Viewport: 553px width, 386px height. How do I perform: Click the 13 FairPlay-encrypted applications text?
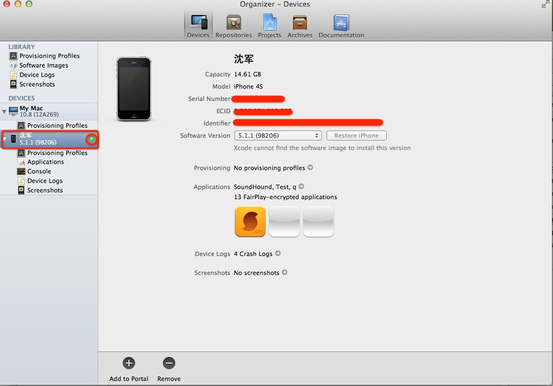[285, 197]
